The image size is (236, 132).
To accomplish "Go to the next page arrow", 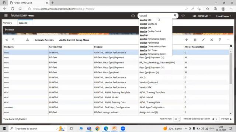I will point(231,119).
